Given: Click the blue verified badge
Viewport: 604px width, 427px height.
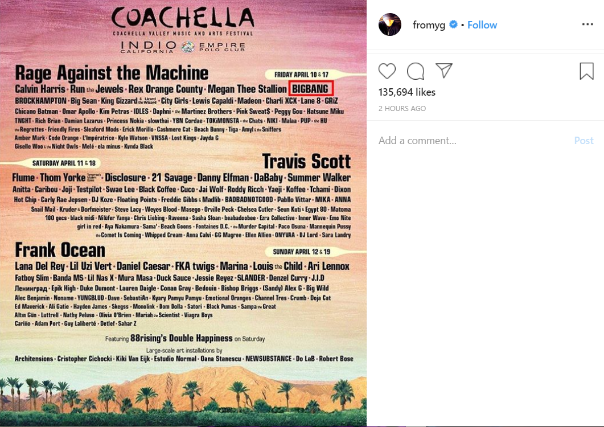Looking at the screenshot, I should (x=453, y=24).
